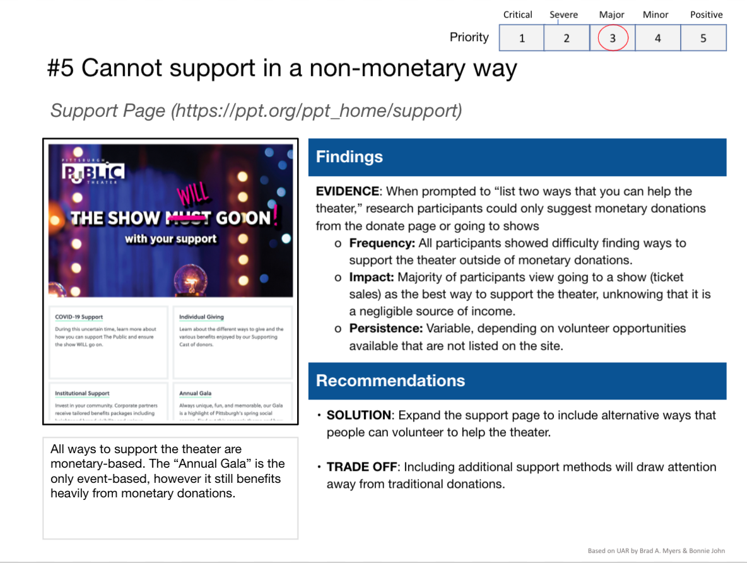Click the 'Severe' column label
This screenshot has width=747, height=563.
point(563,15)
